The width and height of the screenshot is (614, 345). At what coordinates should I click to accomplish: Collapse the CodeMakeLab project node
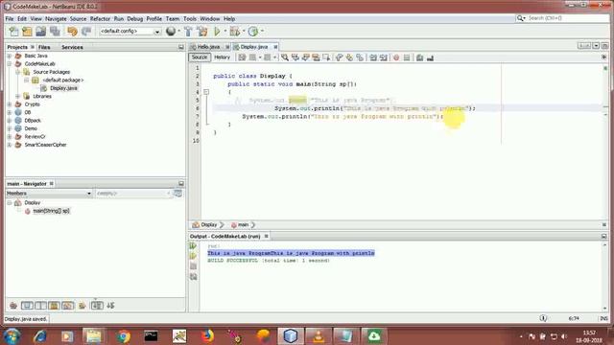pos(10,64)
